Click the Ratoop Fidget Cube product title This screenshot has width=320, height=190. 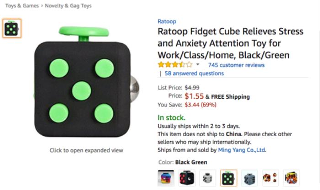pos(230,43)
